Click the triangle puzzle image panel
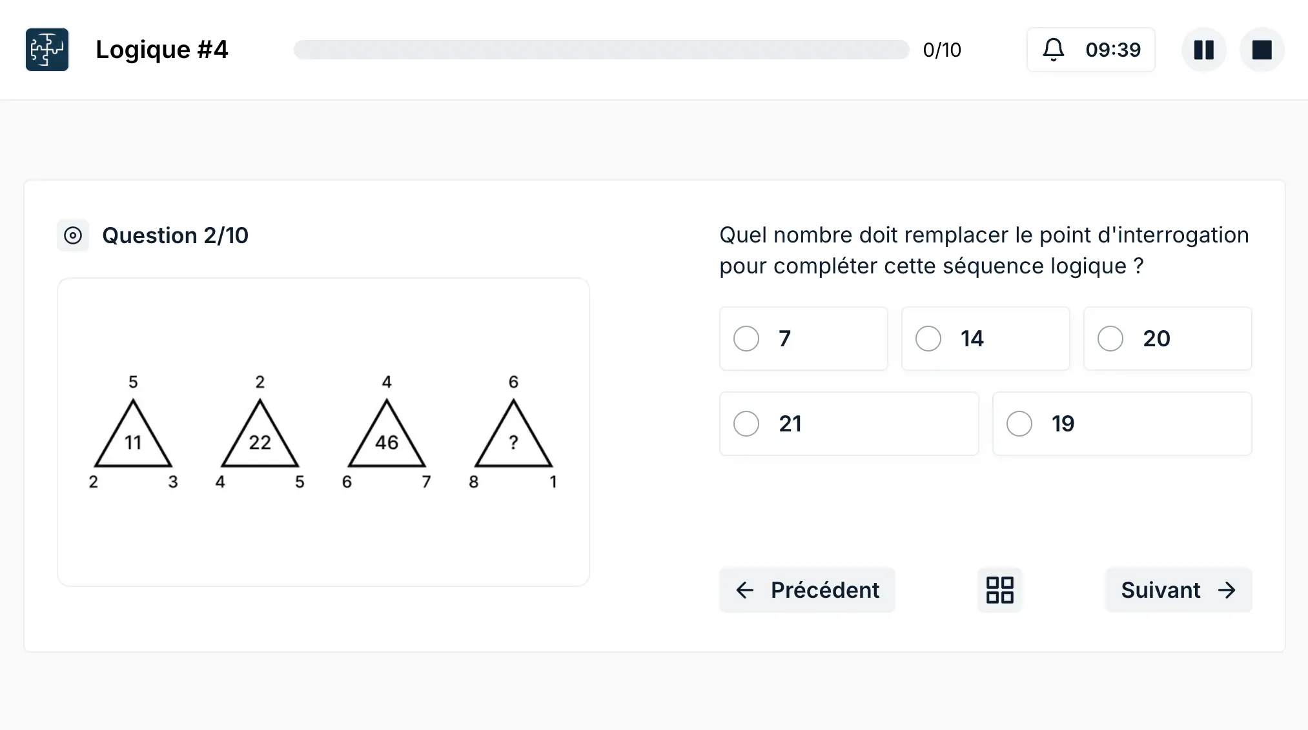Viewport: 1308px width, 730px height. pos(323,431)
